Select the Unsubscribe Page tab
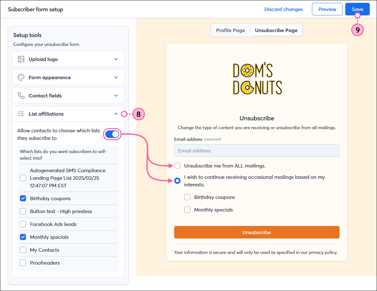Screen dimensions: 377x291 coord(276,30)
